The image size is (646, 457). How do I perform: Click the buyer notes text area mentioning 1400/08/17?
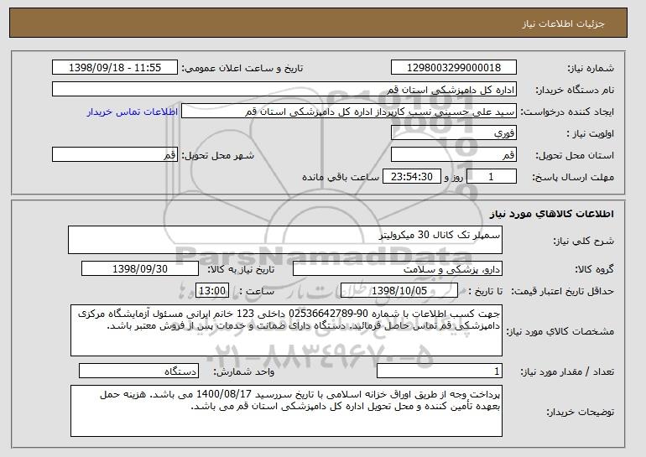coord(286,411)
